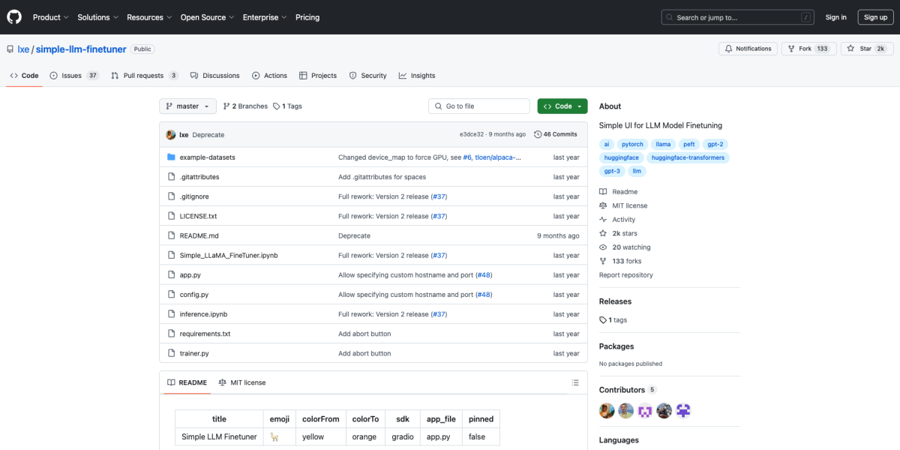Click the first contributor avatar
Screen dimensions: 900x450
pos(607,410)
